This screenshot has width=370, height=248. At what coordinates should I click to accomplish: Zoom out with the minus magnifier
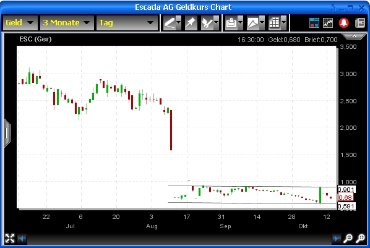point(348,238)
